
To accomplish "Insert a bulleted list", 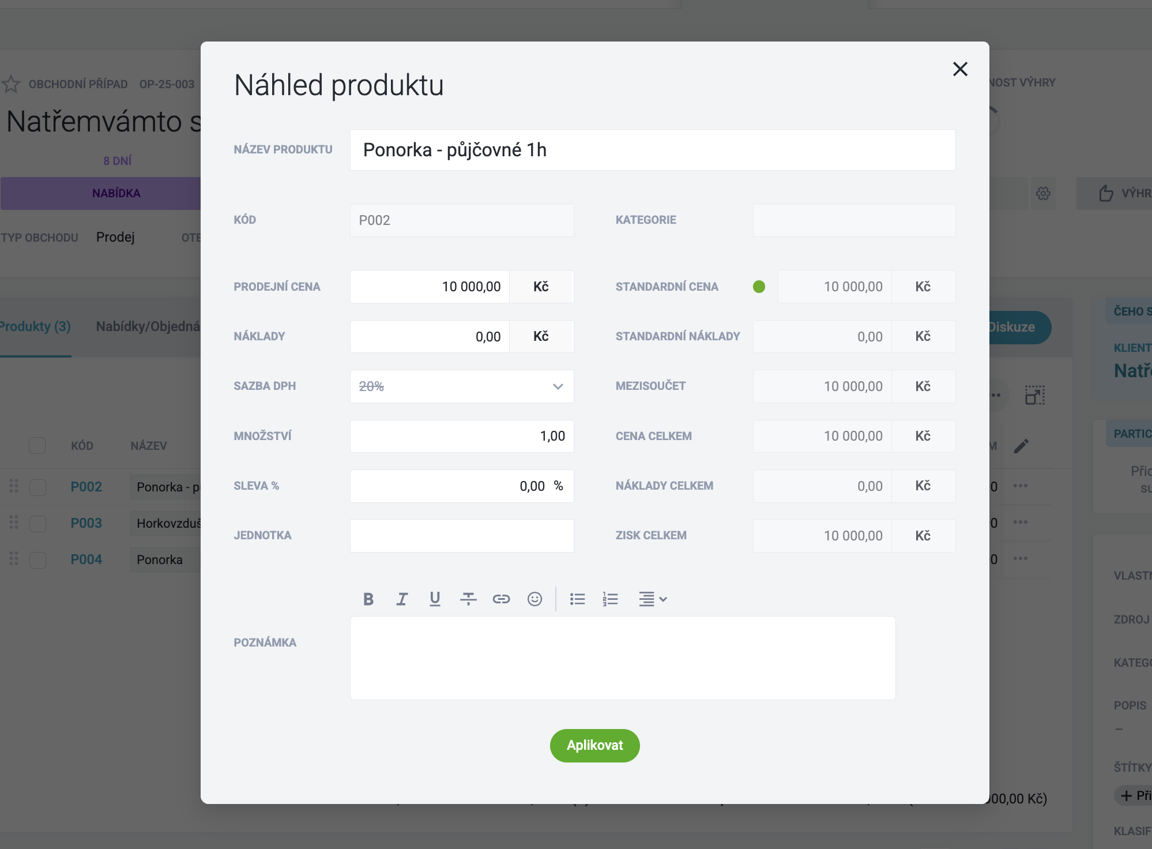I will [x=577, y=599].
